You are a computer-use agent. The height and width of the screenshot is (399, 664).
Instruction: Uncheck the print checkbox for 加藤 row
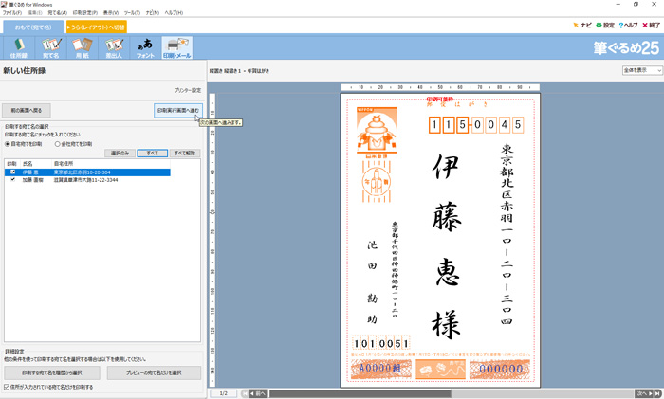coord(12,179)
